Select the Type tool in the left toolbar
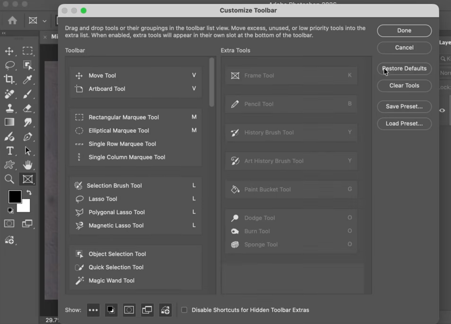 9,151
